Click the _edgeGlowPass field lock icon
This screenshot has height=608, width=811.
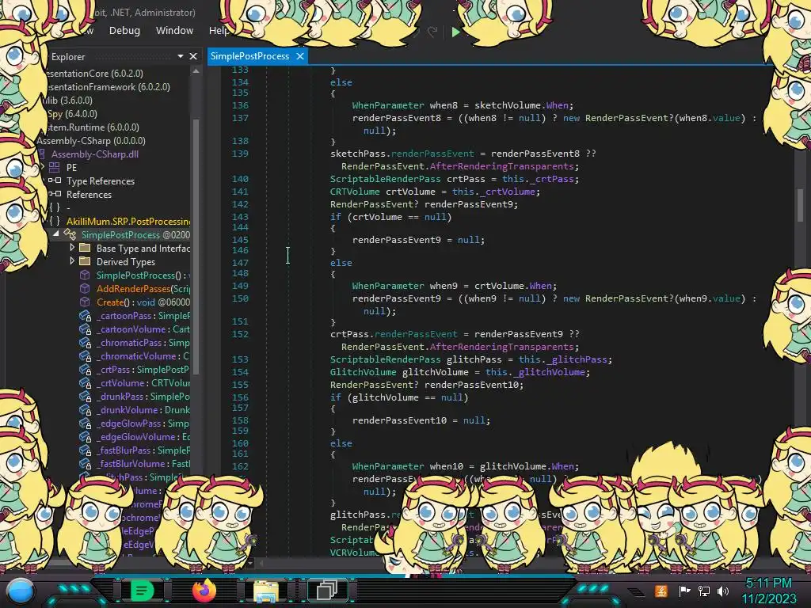(x=86, y=424)
